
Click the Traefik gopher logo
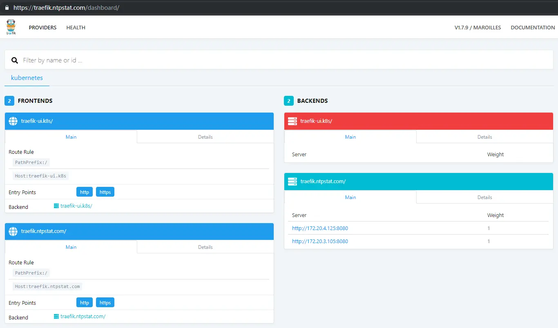click(x=11, y=27)
